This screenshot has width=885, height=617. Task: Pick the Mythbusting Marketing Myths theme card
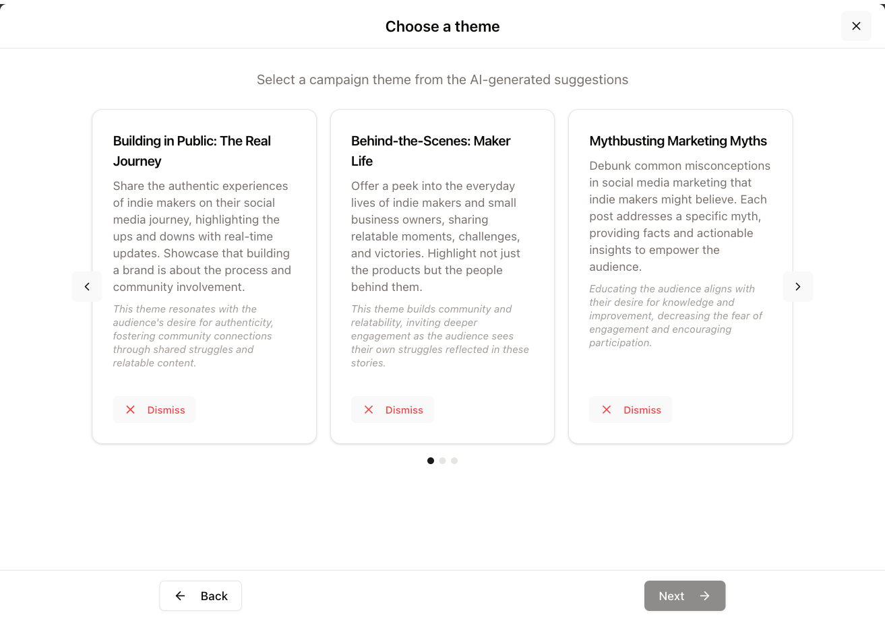pyautogui.click(x=681, y=276)
